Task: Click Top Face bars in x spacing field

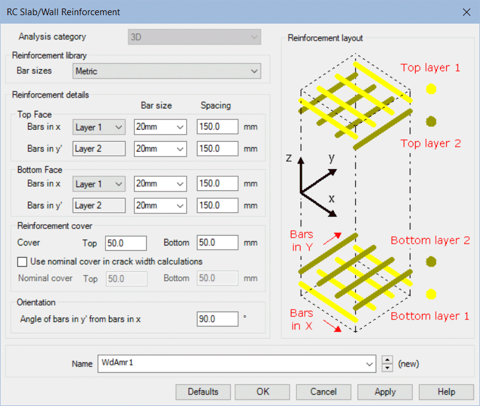Action: [x=217, y=127]
